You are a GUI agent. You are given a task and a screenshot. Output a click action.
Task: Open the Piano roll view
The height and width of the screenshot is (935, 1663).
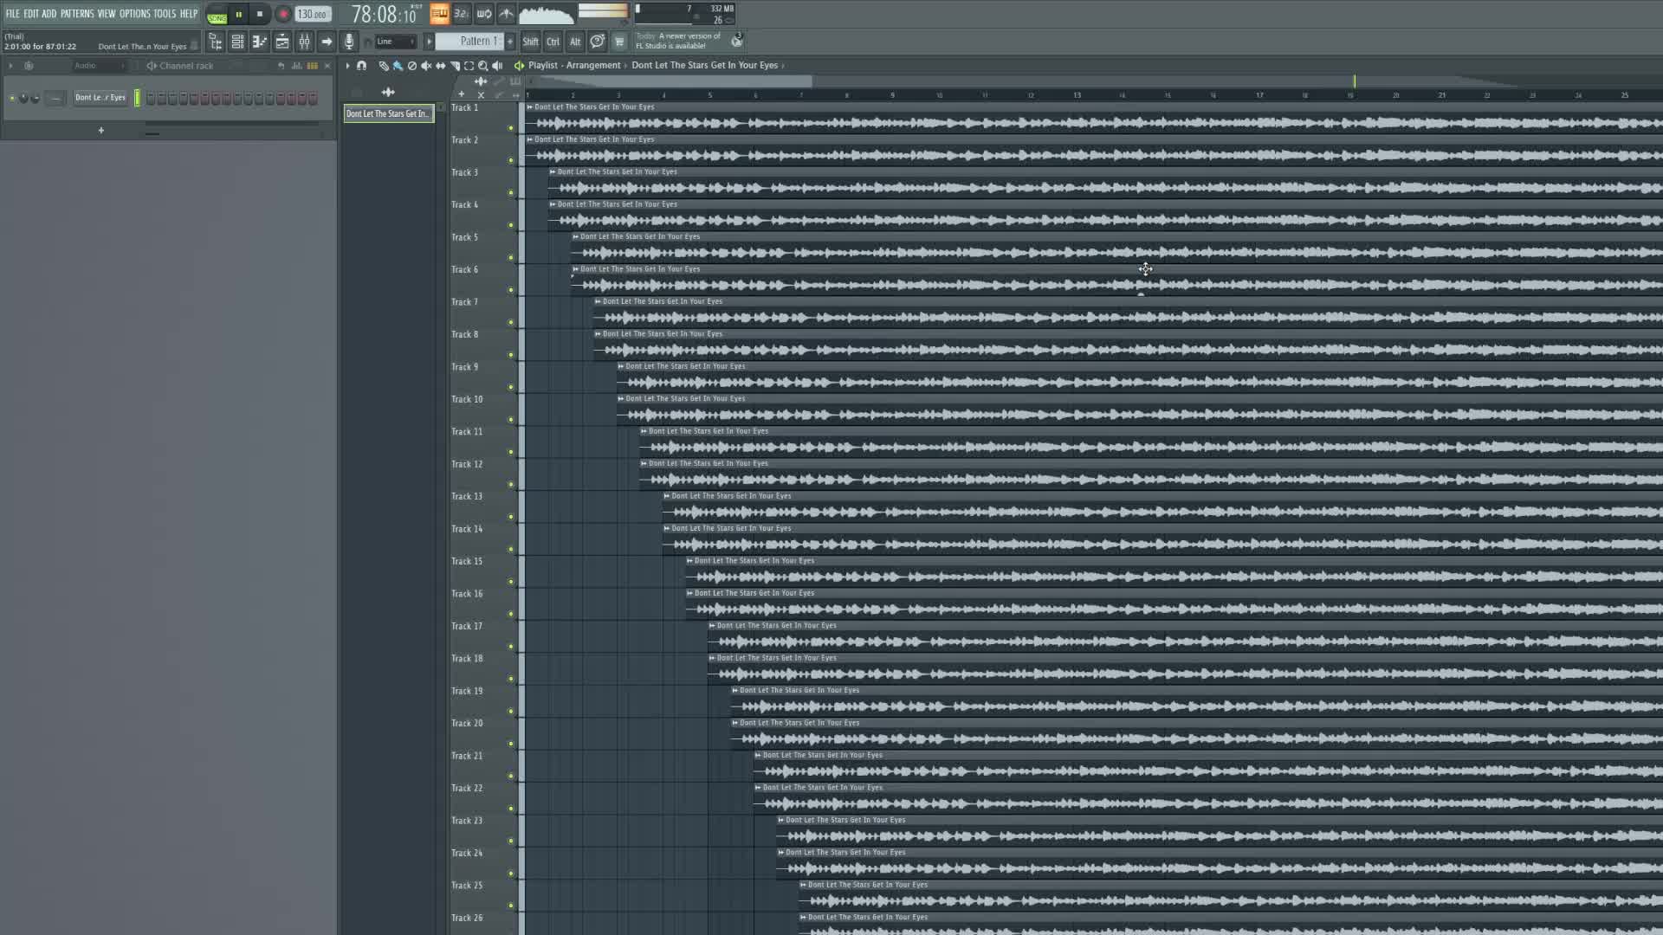[259, 42]
